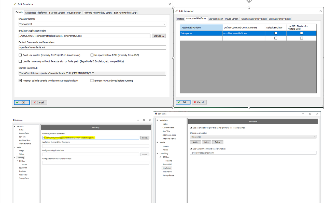Open Startup Screen tab in left Edit Emulator

pos(57,13)
